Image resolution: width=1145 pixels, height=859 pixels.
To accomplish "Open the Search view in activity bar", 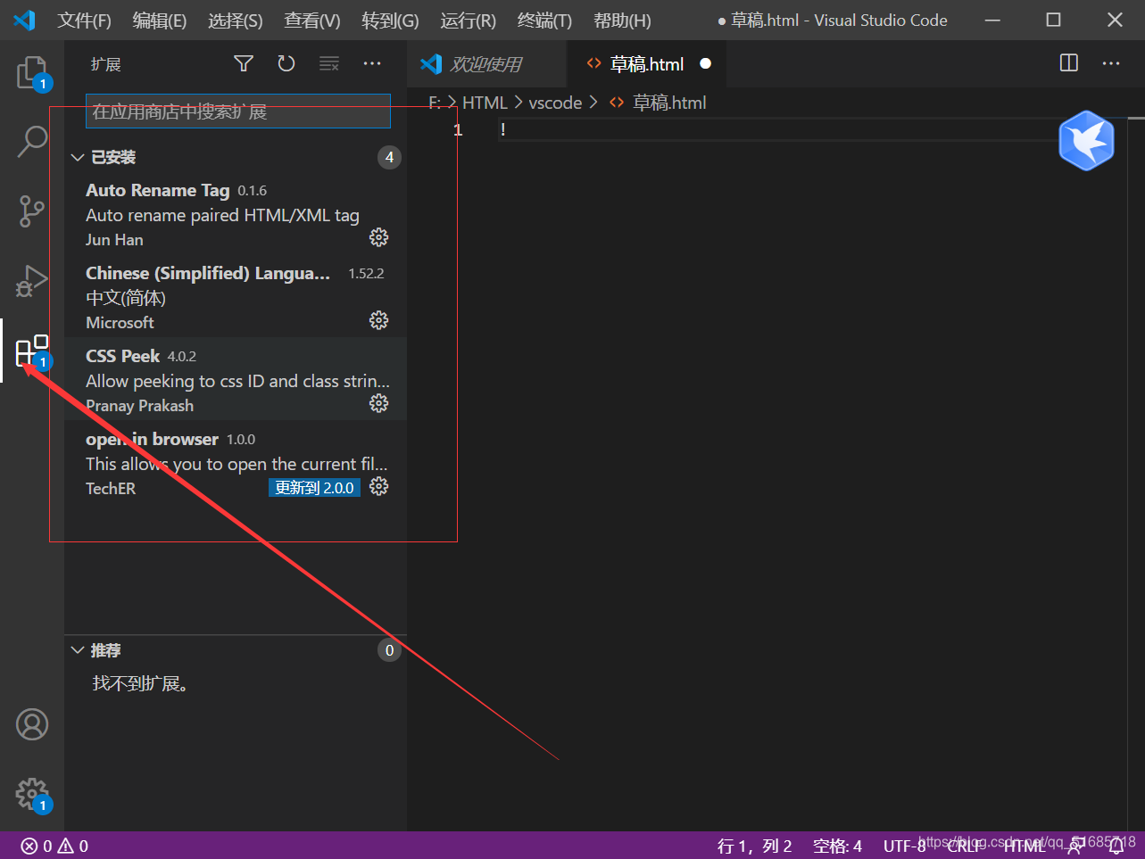I will point(32,141).
